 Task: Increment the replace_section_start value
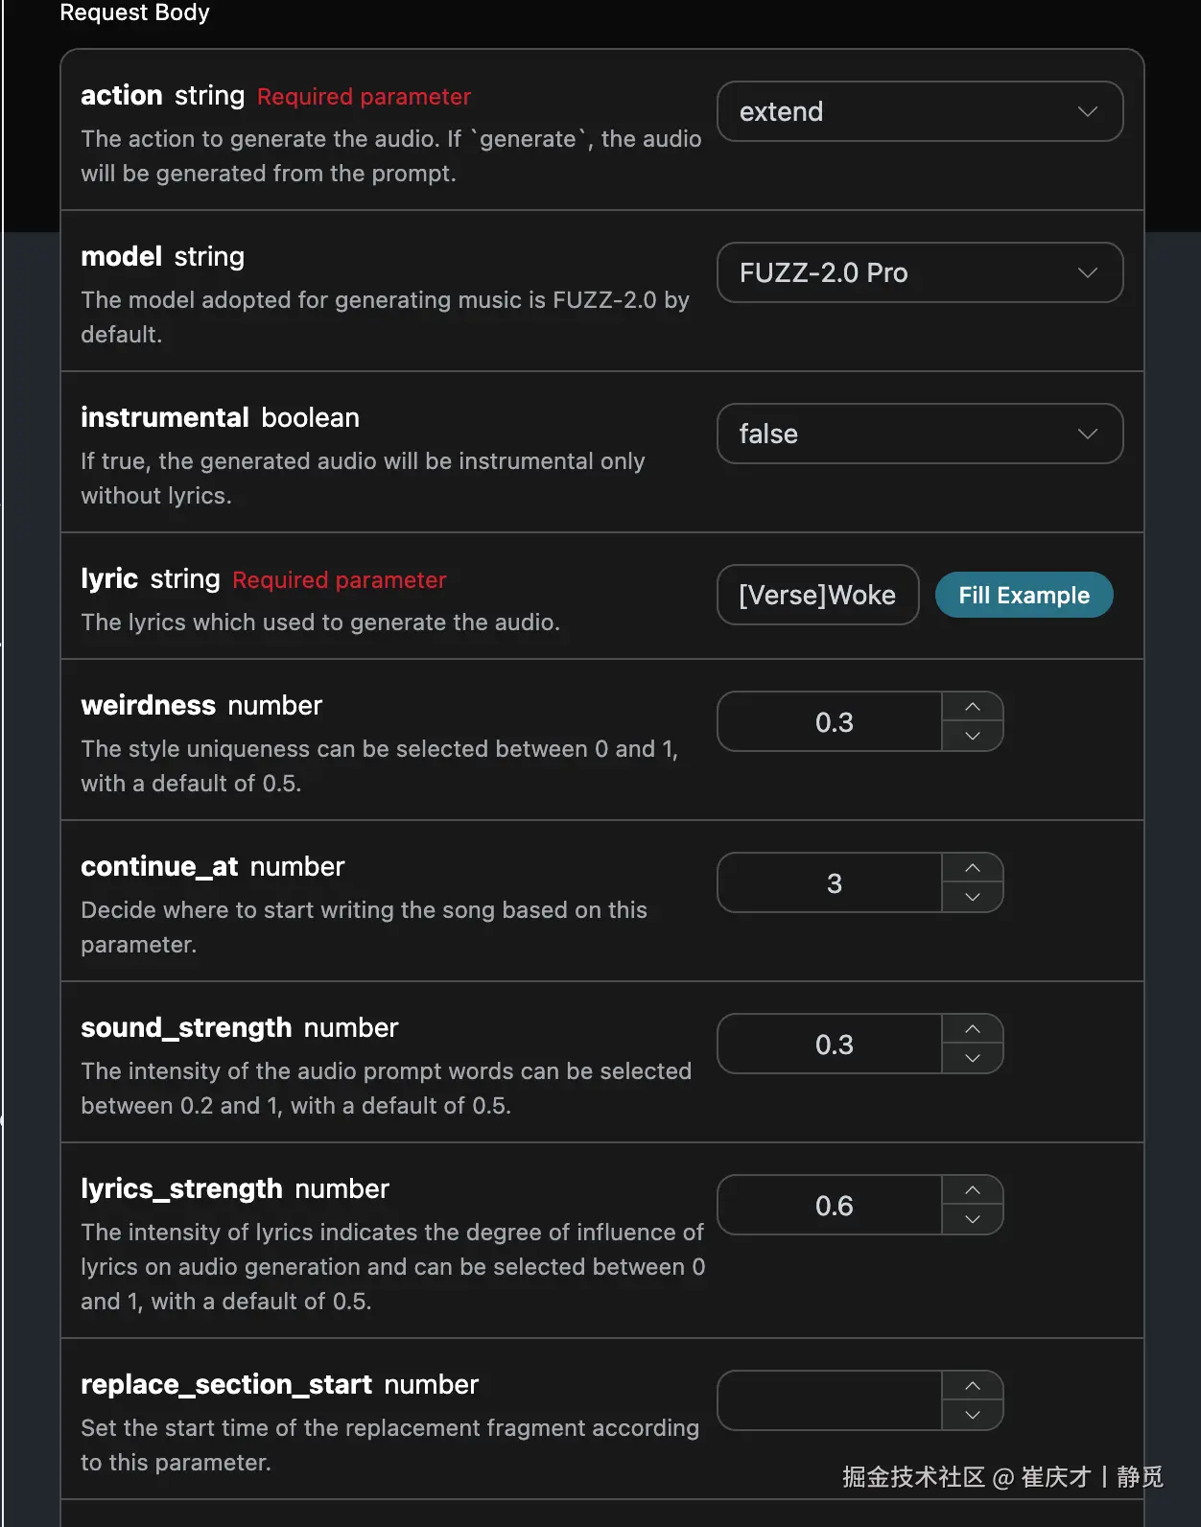click(972, 1386)
